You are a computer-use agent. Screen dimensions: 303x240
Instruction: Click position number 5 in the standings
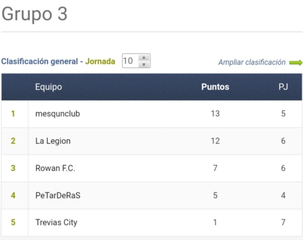coord(13,223)
